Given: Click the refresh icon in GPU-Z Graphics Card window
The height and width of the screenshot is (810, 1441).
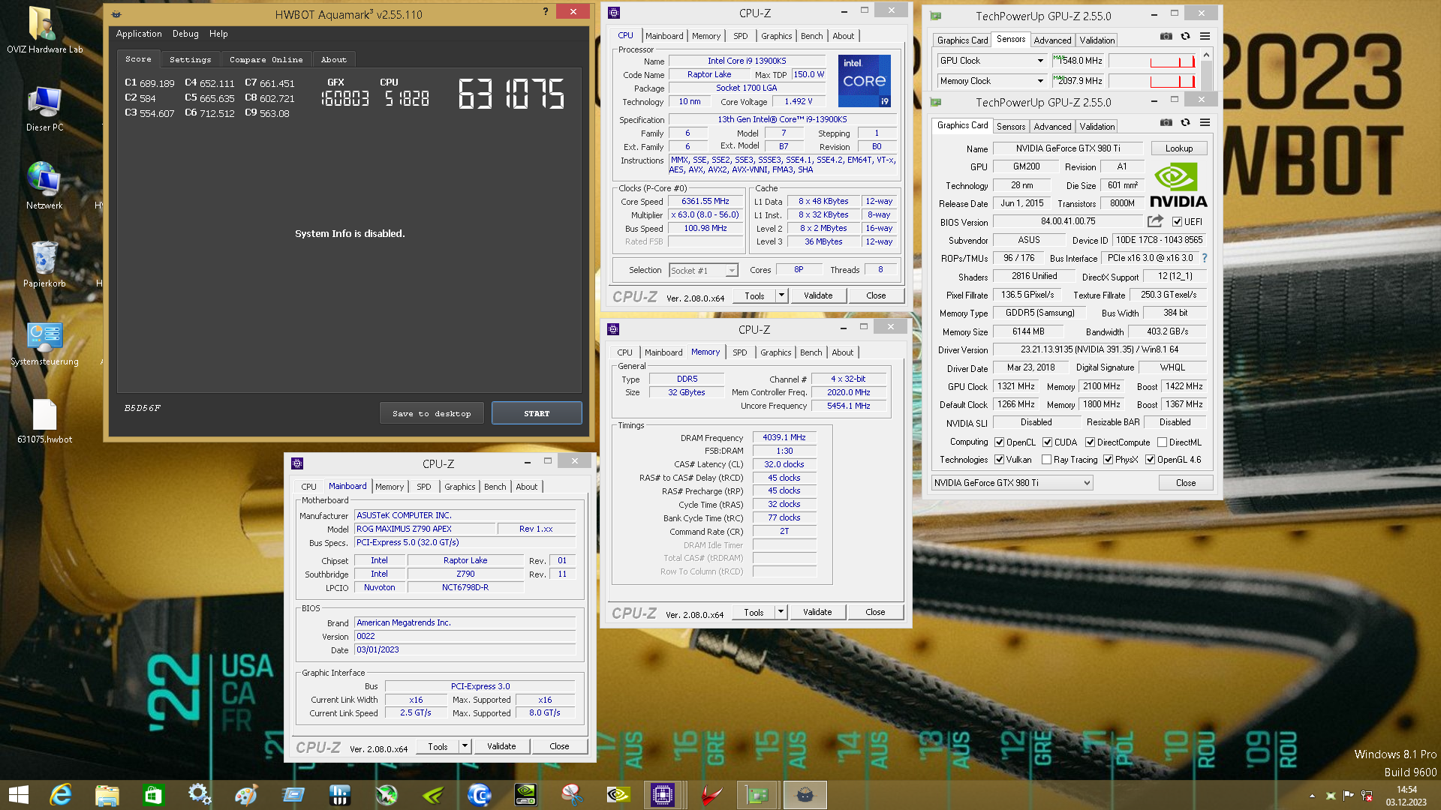Looking at the screenshot, I should pos(1185,123).
